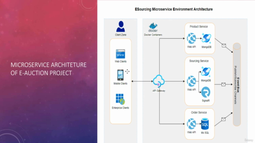
Task: Click the API Gateway cloud icon
Action: pos(159,81)
